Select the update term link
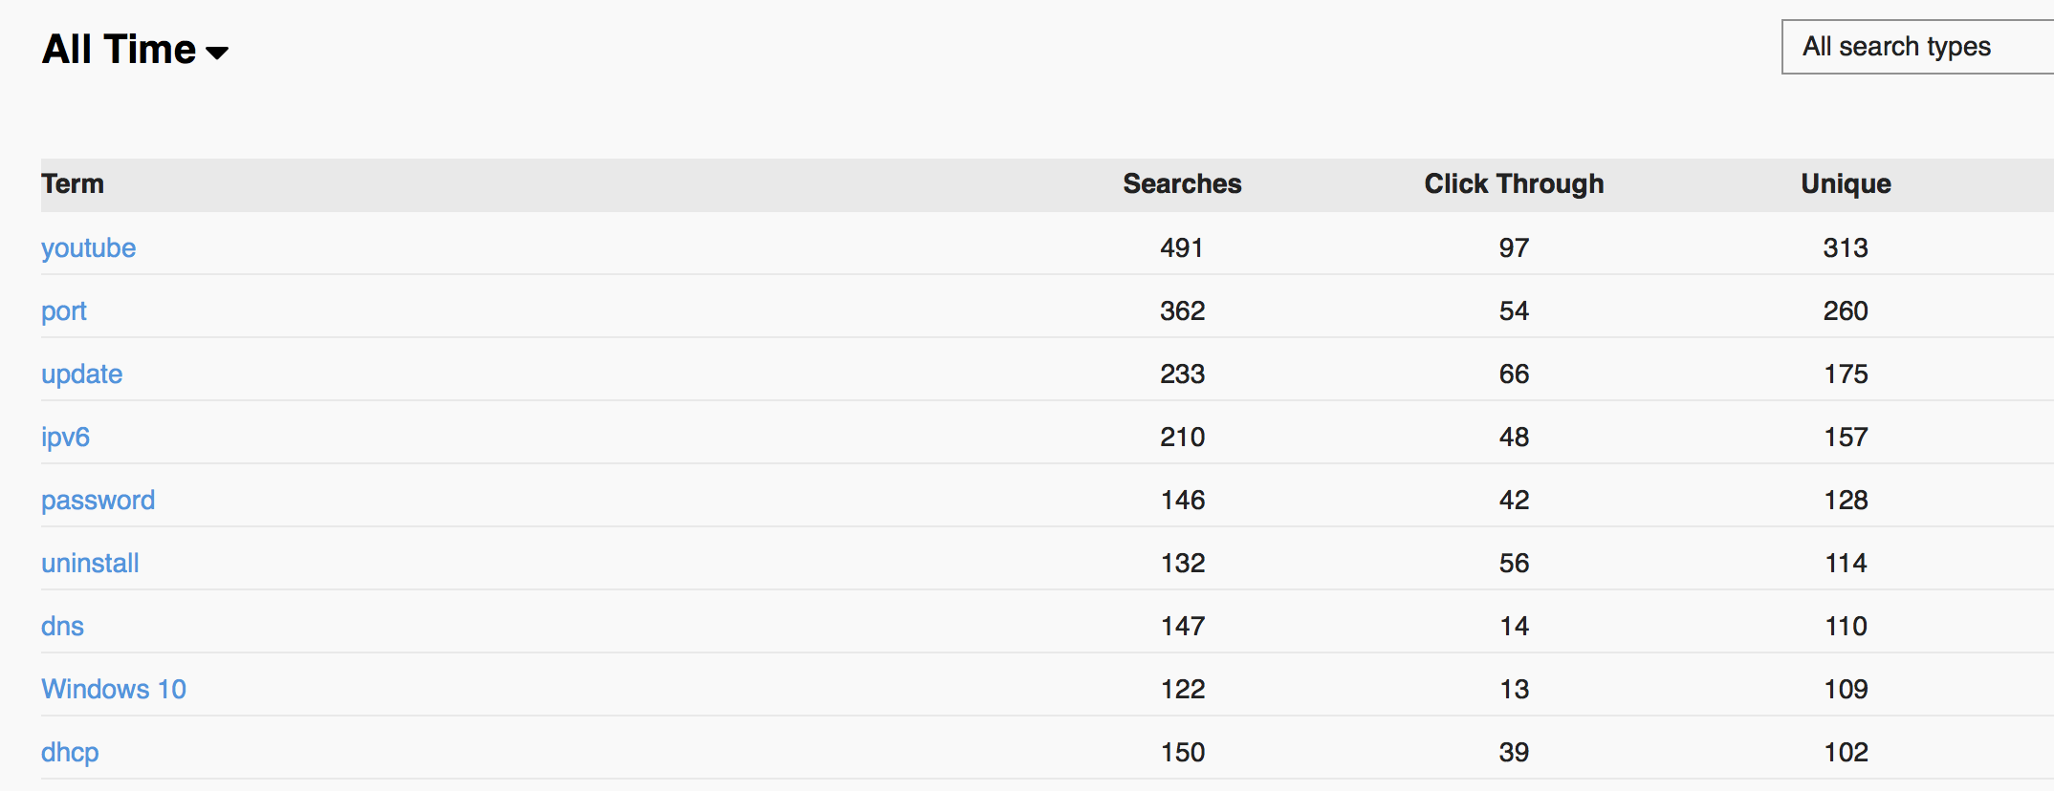The width and height of the screenshot is (2054, 791). [x=81, y=374]
